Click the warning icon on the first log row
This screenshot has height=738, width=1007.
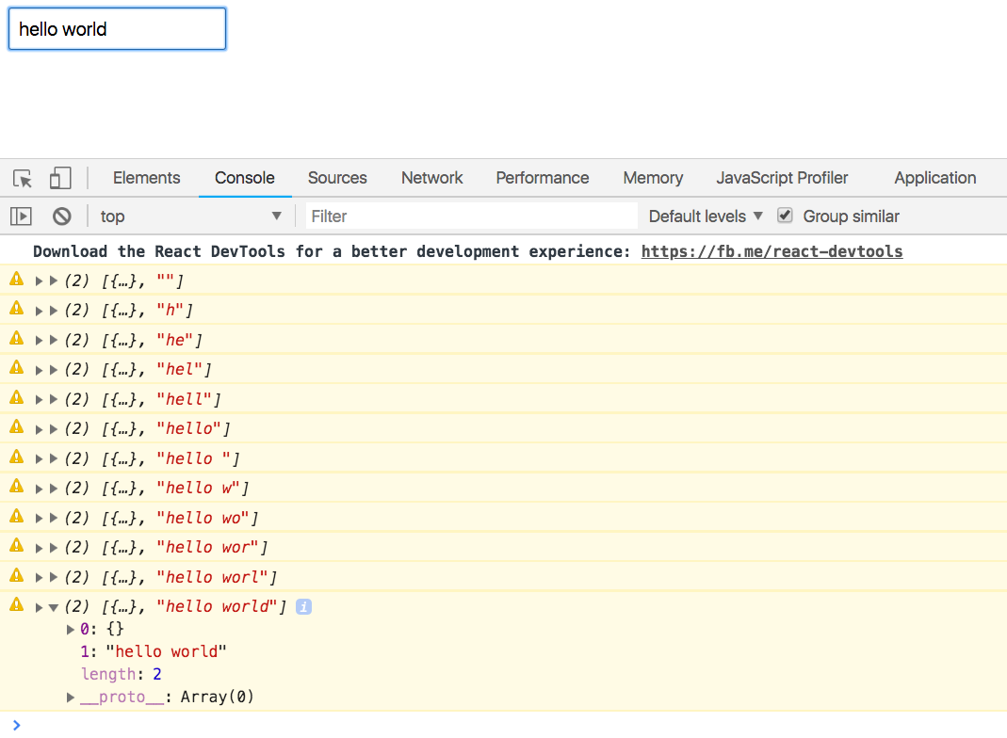15,281
